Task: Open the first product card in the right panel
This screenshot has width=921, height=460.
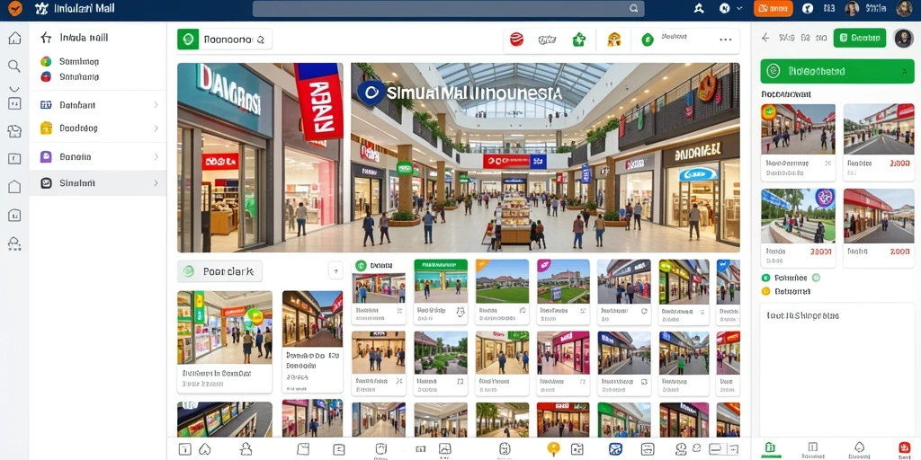Action: (x=798, y=143)
